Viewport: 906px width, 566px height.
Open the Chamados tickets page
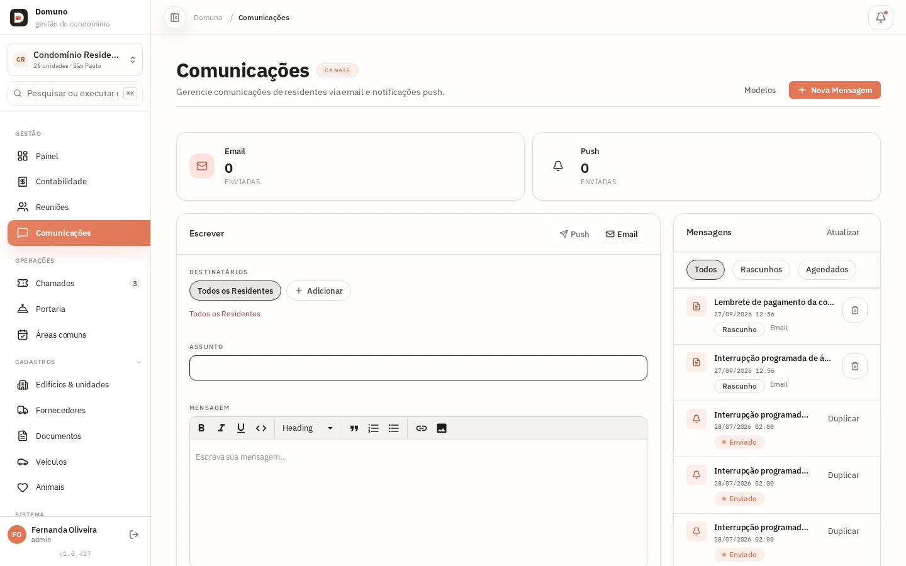79,284
